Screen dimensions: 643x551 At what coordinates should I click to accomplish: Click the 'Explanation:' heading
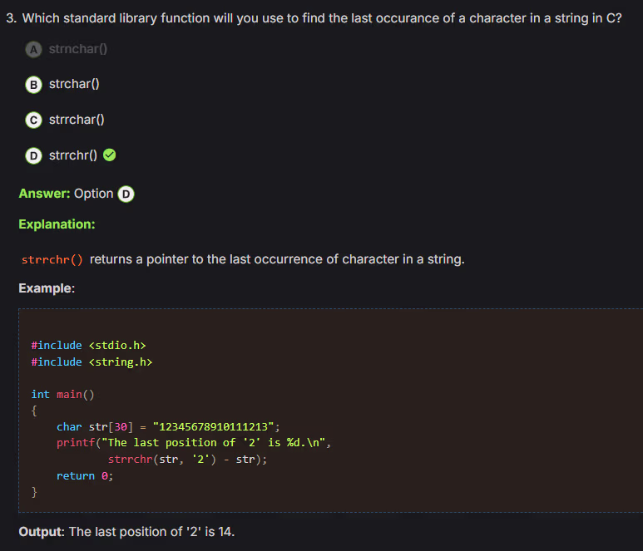tap(57, 224)
